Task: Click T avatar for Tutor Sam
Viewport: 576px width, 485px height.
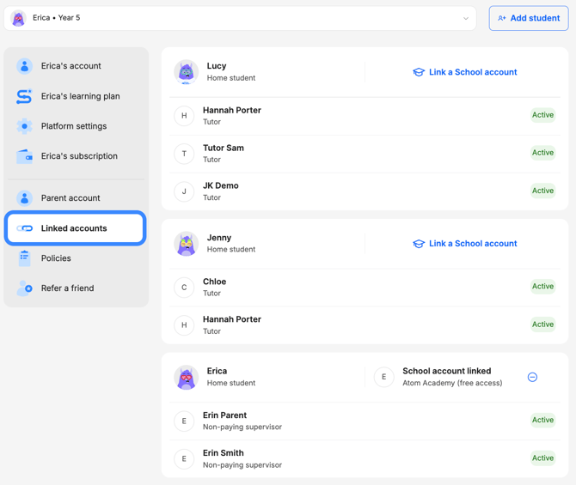Action: coord(184,154)
